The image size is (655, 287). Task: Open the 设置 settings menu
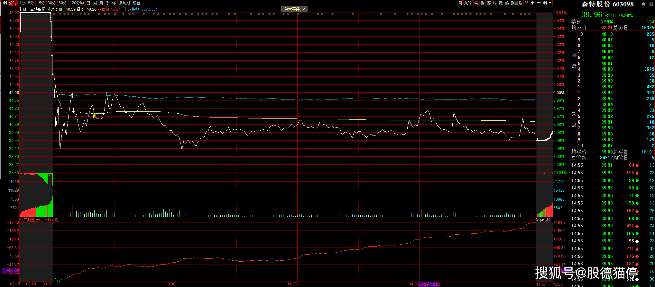[137, 3]
